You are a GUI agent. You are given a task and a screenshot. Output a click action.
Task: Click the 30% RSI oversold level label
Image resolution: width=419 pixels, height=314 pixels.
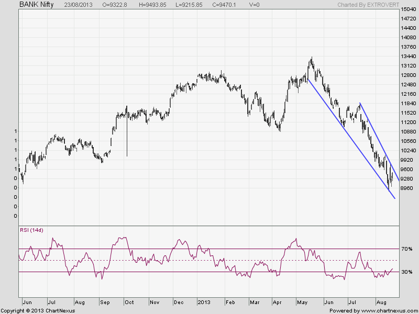(407, 272)
